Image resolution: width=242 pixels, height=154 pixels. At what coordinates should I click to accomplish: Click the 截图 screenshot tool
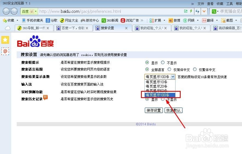pos(227,20)
